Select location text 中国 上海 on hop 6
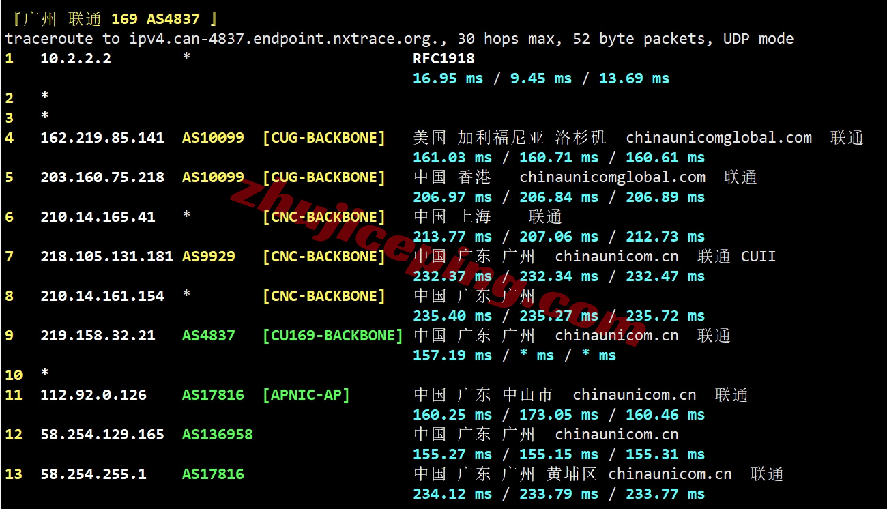The image size is (887, 509). tap(454, 216)
